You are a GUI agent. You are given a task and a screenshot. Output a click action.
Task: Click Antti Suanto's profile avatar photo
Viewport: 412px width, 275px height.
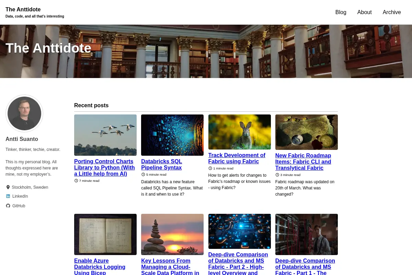(24, 113)
